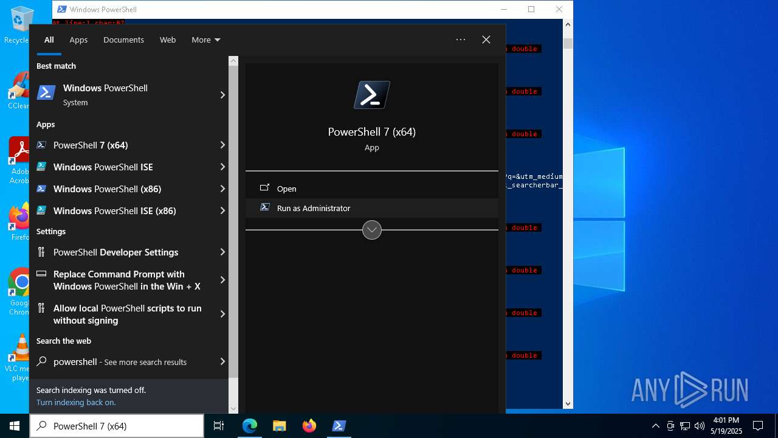Click "Search indexing was turned off." text

pos(91,390)
